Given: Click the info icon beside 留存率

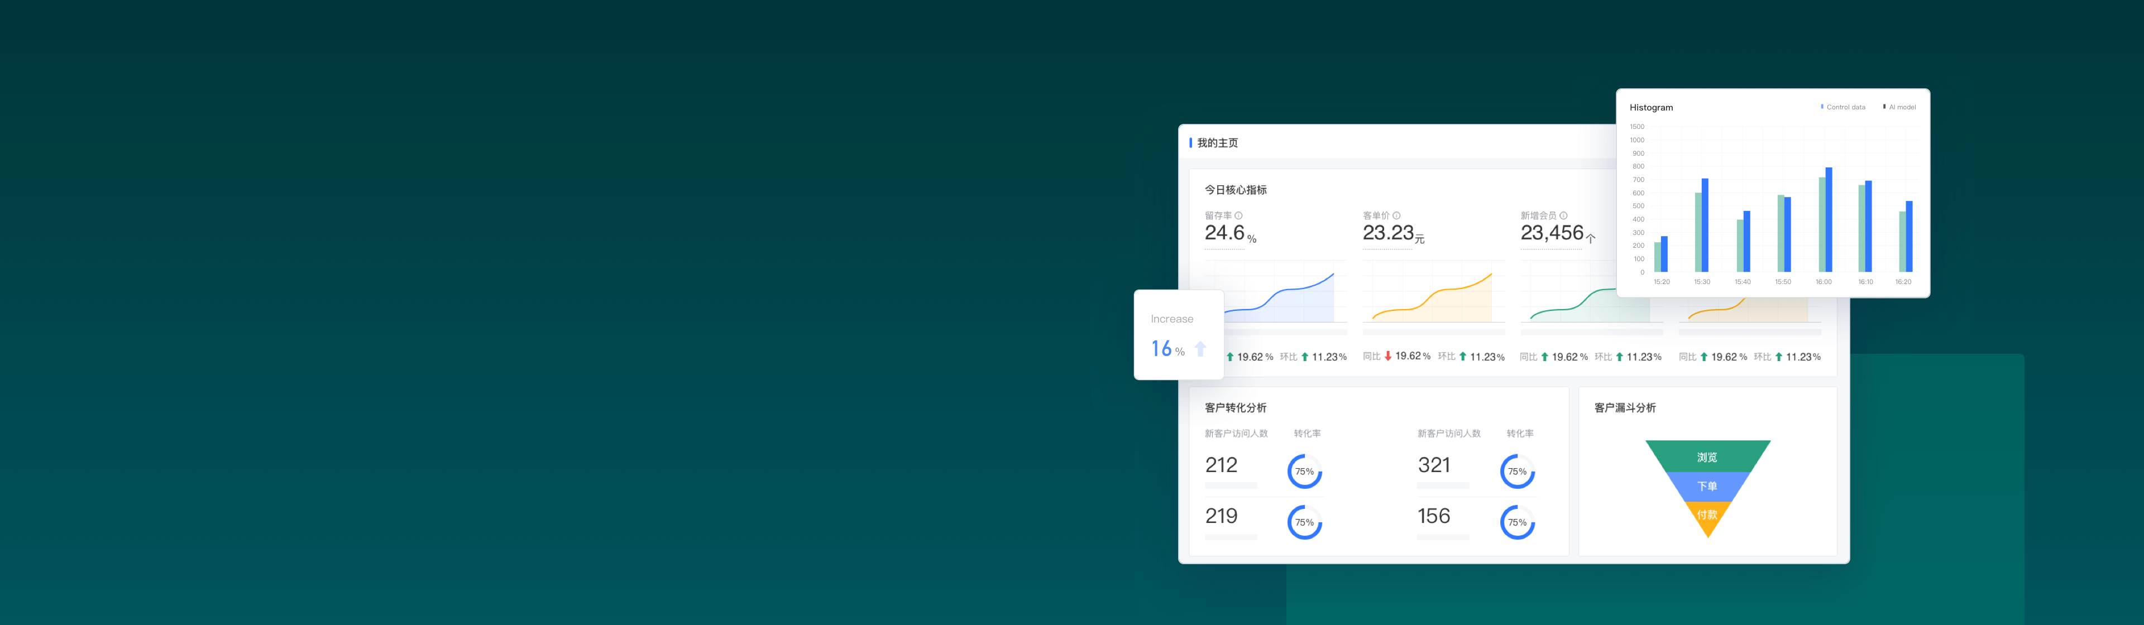Looking at the screenshot, I should (1238, 215).
